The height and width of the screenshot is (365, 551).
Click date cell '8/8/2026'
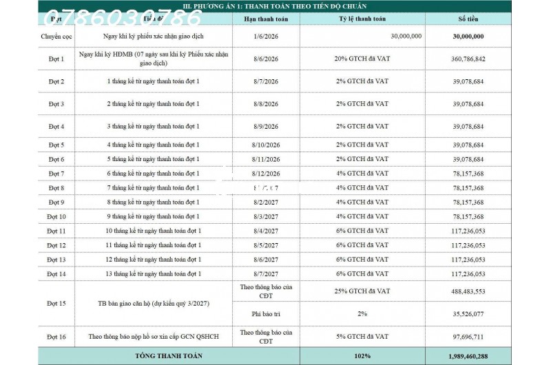click(x=266, y=104)
